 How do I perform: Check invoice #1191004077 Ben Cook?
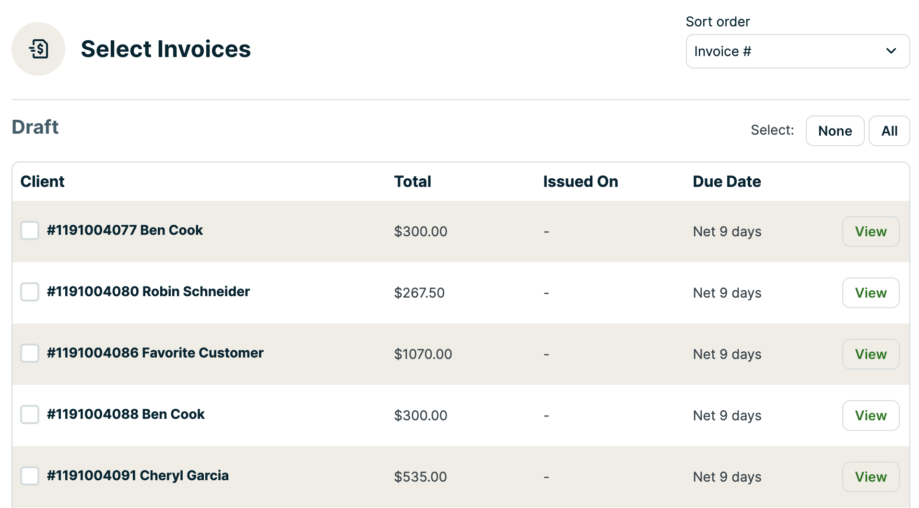tap(30, 231)
